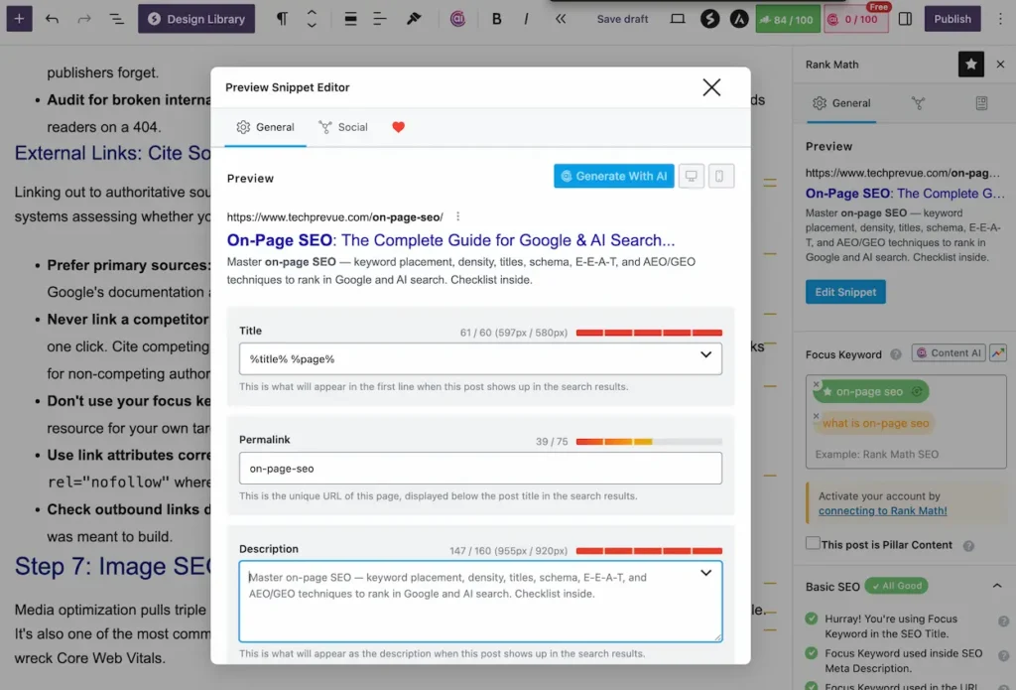1016x690 pixels.
Task: Open the Design Library
Action: click(x=196, y=19)
